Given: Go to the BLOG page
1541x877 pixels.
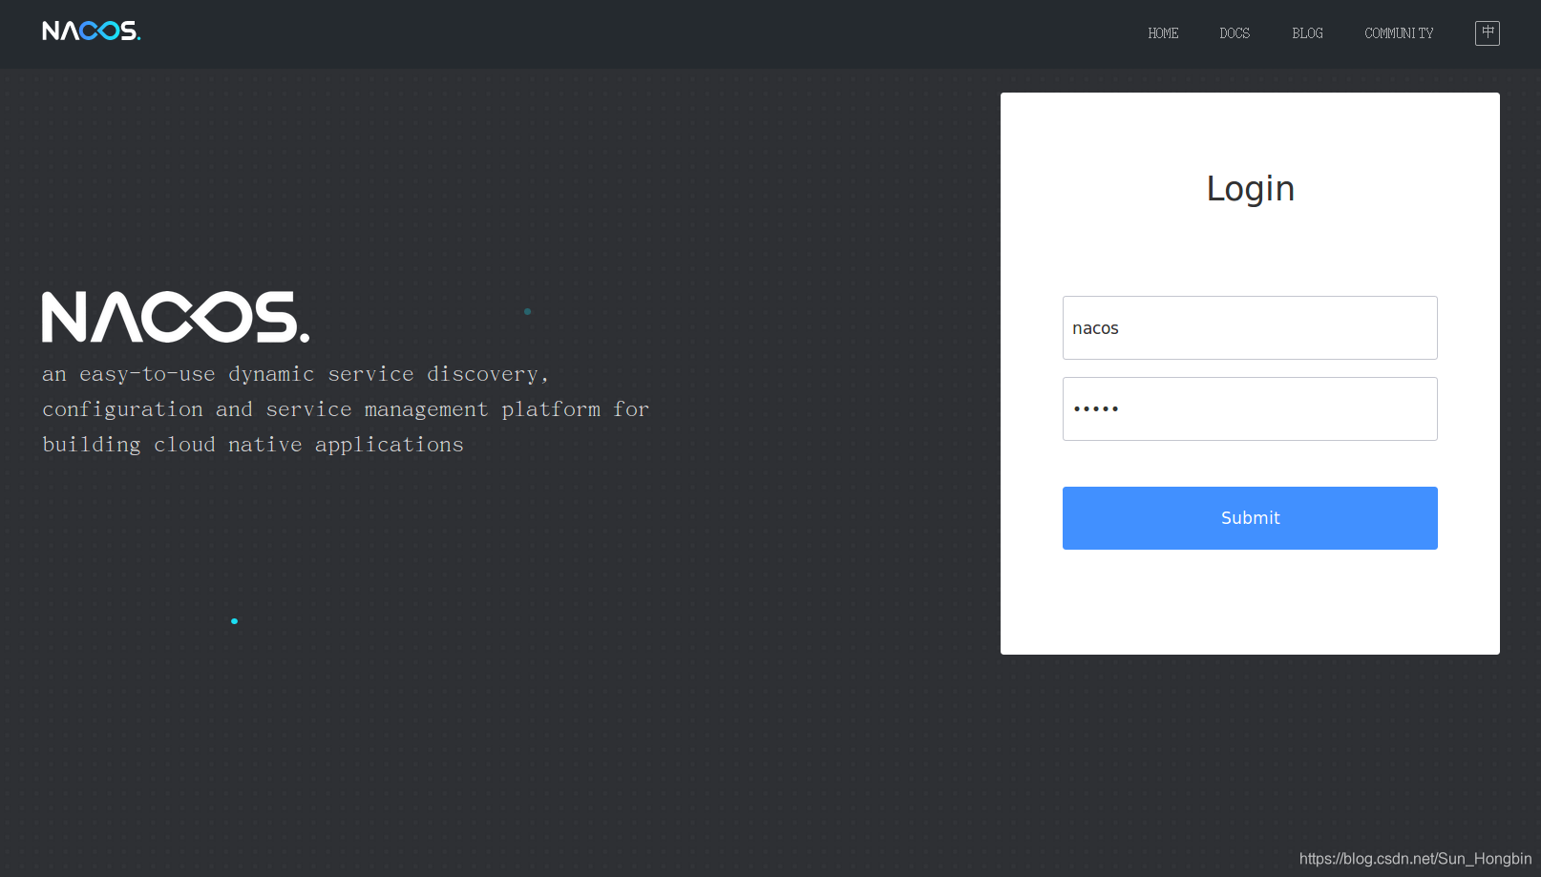Looking at the screenshot, I should coord(1307,33).
